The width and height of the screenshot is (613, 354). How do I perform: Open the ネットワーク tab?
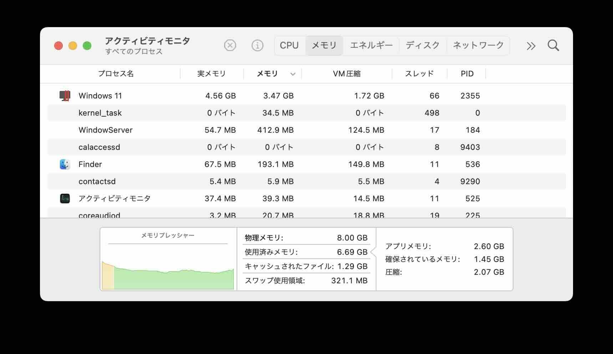click(x=478, y=45)
